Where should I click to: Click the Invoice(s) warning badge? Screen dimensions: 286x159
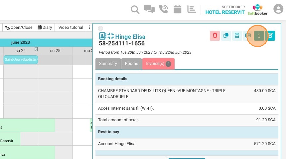(x=168, y=64)
